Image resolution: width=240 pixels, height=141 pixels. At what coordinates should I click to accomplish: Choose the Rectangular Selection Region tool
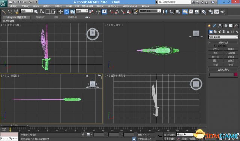[x=48, y=12]
